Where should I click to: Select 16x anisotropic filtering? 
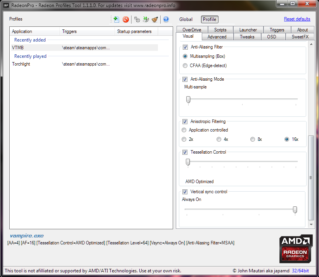pyautogui.click(x=287, y=139)
